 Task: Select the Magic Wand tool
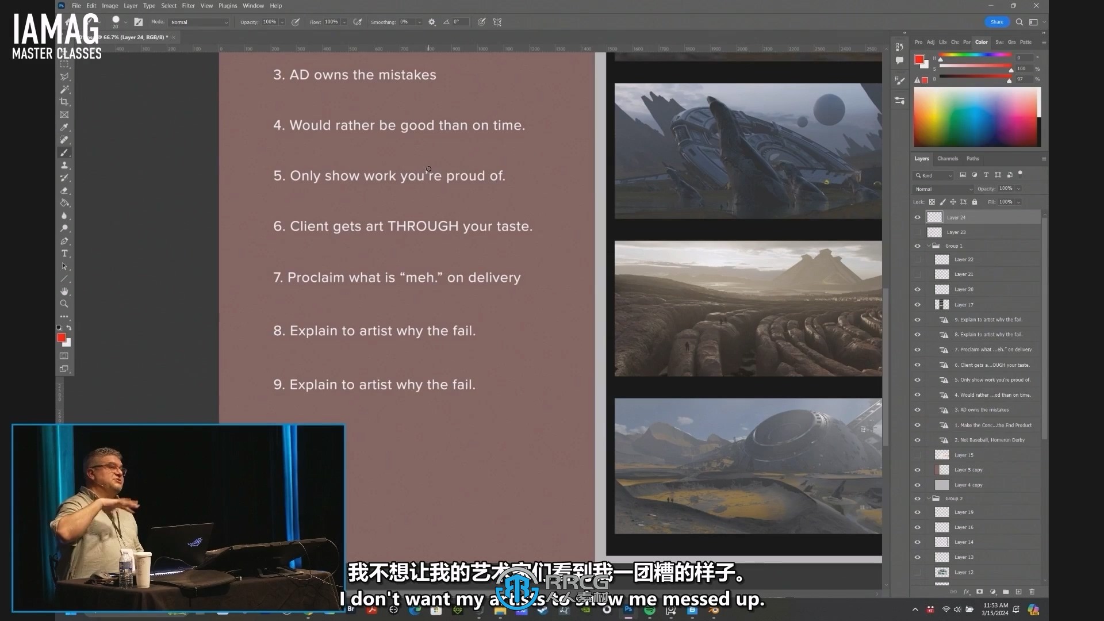64,89
